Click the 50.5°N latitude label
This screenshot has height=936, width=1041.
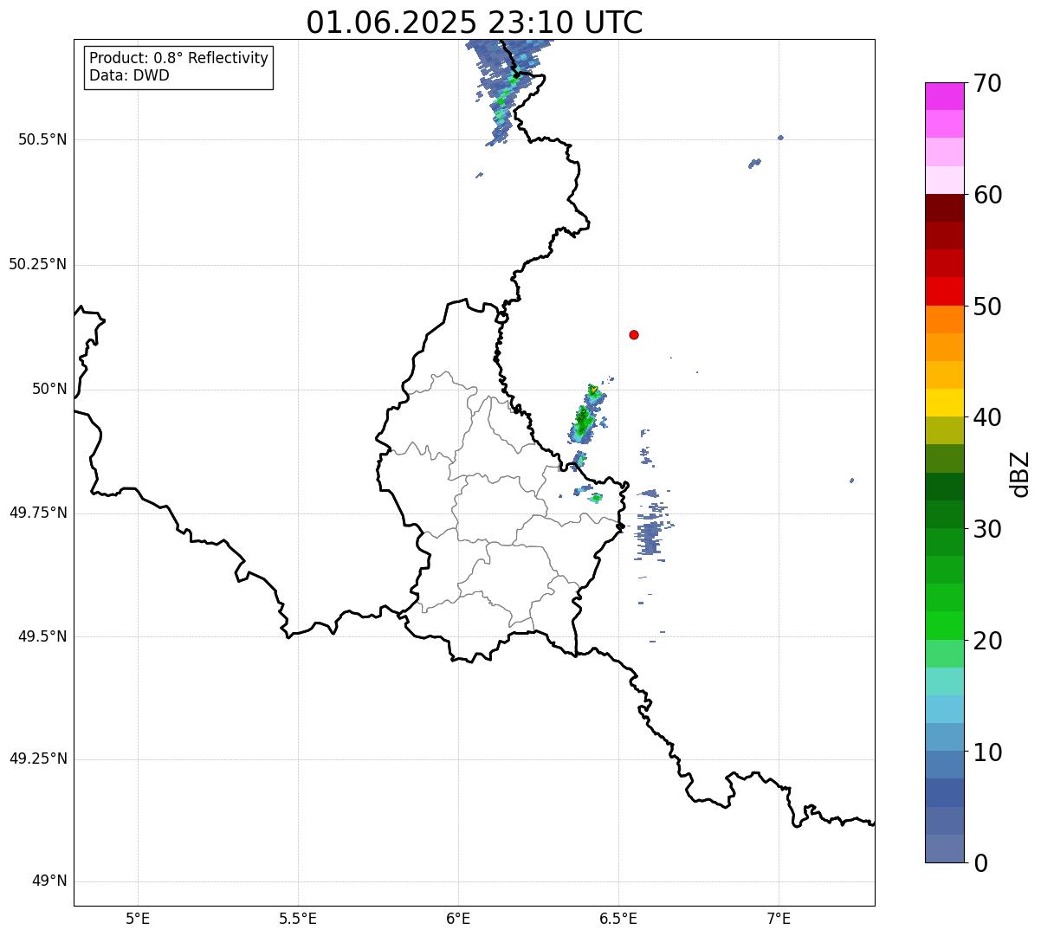click(x=42, y=139)
